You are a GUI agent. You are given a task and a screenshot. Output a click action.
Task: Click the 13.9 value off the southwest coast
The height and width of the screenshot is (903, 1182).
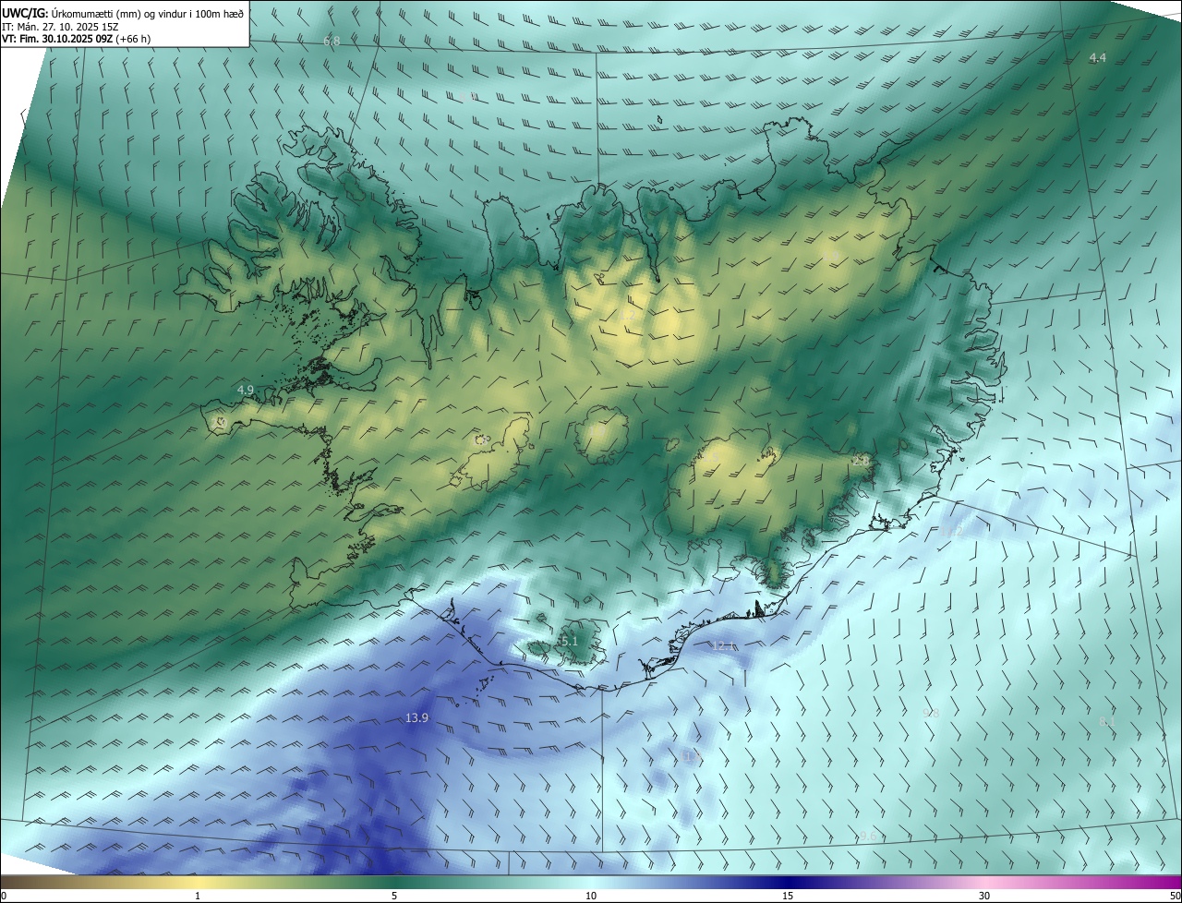(416, 718)
